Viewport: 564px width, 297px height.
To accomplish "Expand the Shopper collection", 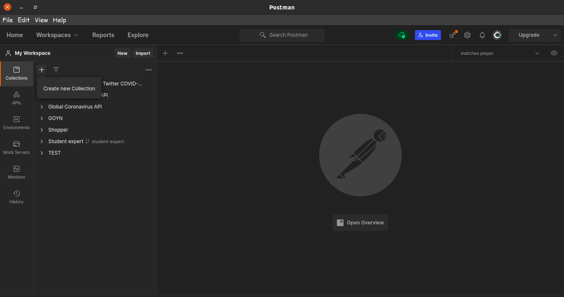I will point(42,130).
